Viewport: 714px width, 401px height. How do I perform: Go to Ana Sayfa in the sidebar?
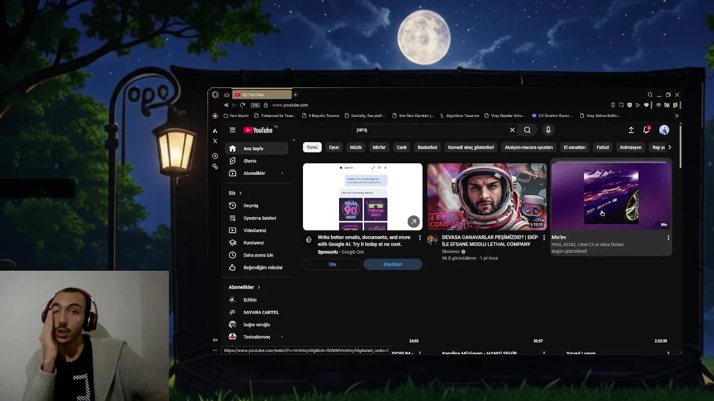(x=257, y=149)
